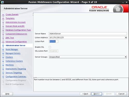The height and width of the screenshot is (97, 129).
Task: Jump to Domain Mode and JDK
Action: pos(15,26)
